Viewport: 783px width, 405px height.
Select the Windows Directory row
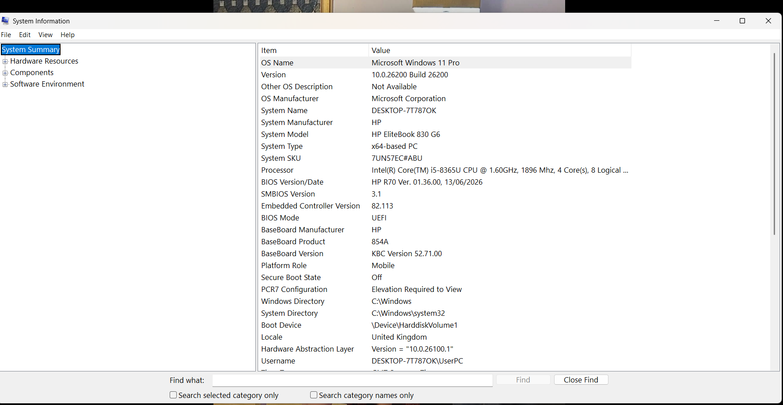445,301
